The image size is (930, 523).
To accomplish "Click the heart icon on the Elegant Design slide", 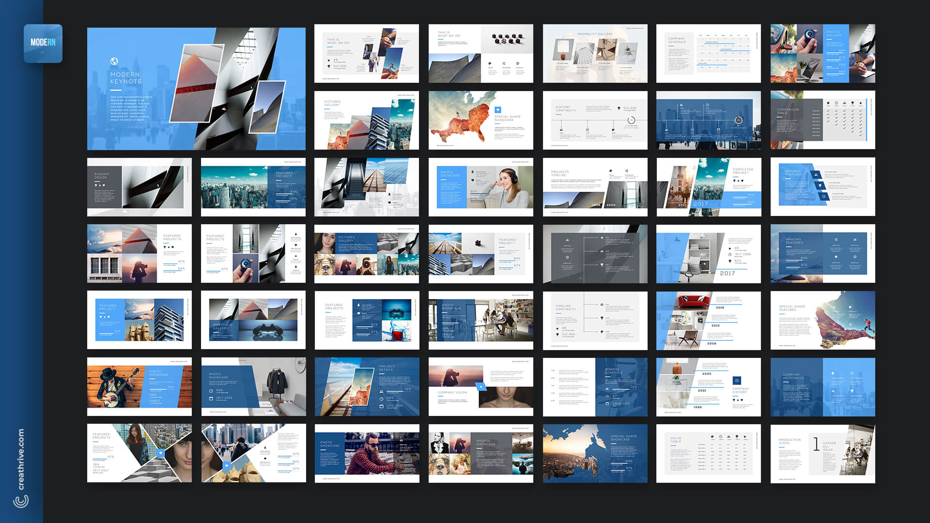I will [x=104, y=185].
